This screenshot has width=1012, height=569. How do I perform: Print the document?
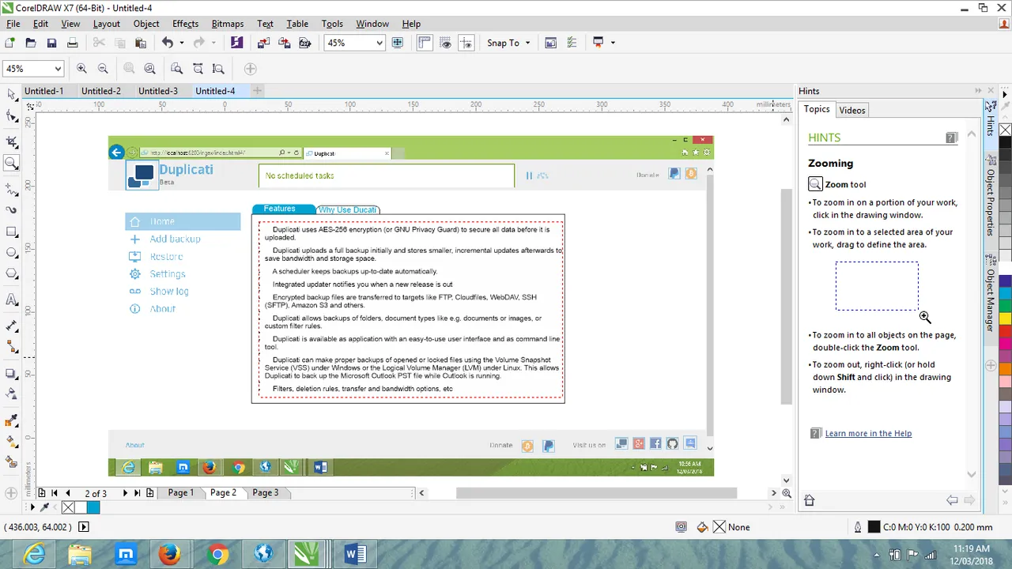pyautogui.click(x=72, y=43)
